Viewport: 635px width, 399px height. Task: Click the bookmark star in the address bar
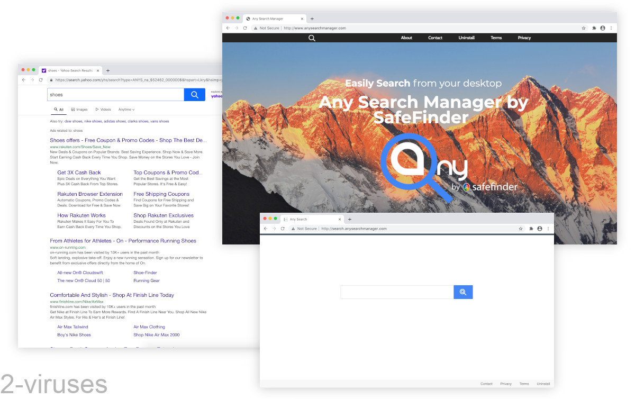583,28
